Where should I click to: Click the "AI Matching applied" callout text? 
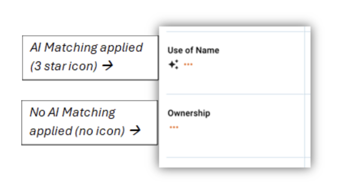click(87, 47)
